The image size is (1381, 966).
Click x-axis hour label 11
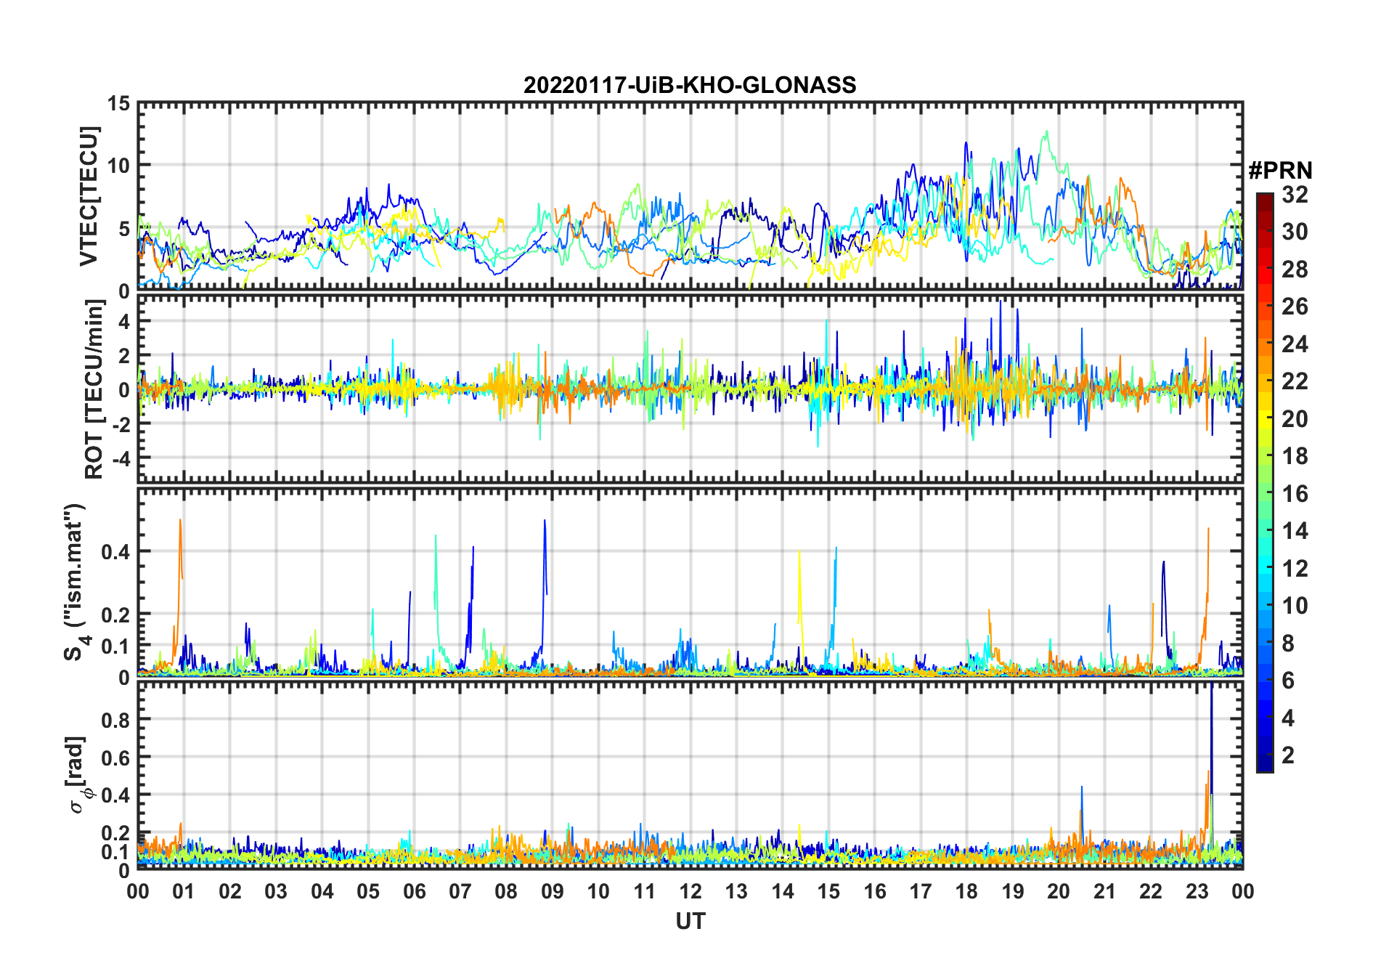click(x=644, y=892)
